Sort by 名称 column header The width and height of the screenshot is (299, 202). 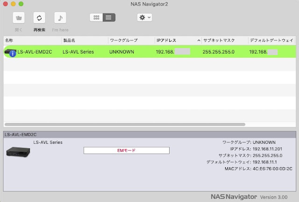(x=33, y=40)
